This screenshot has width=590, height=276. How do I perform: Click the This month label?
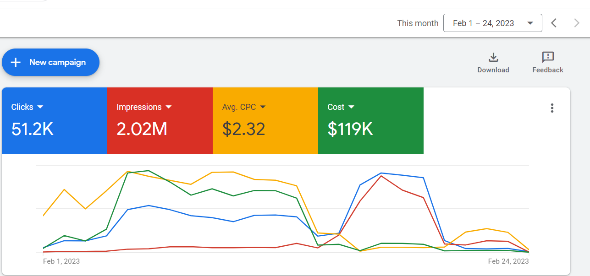coord(418,22)
